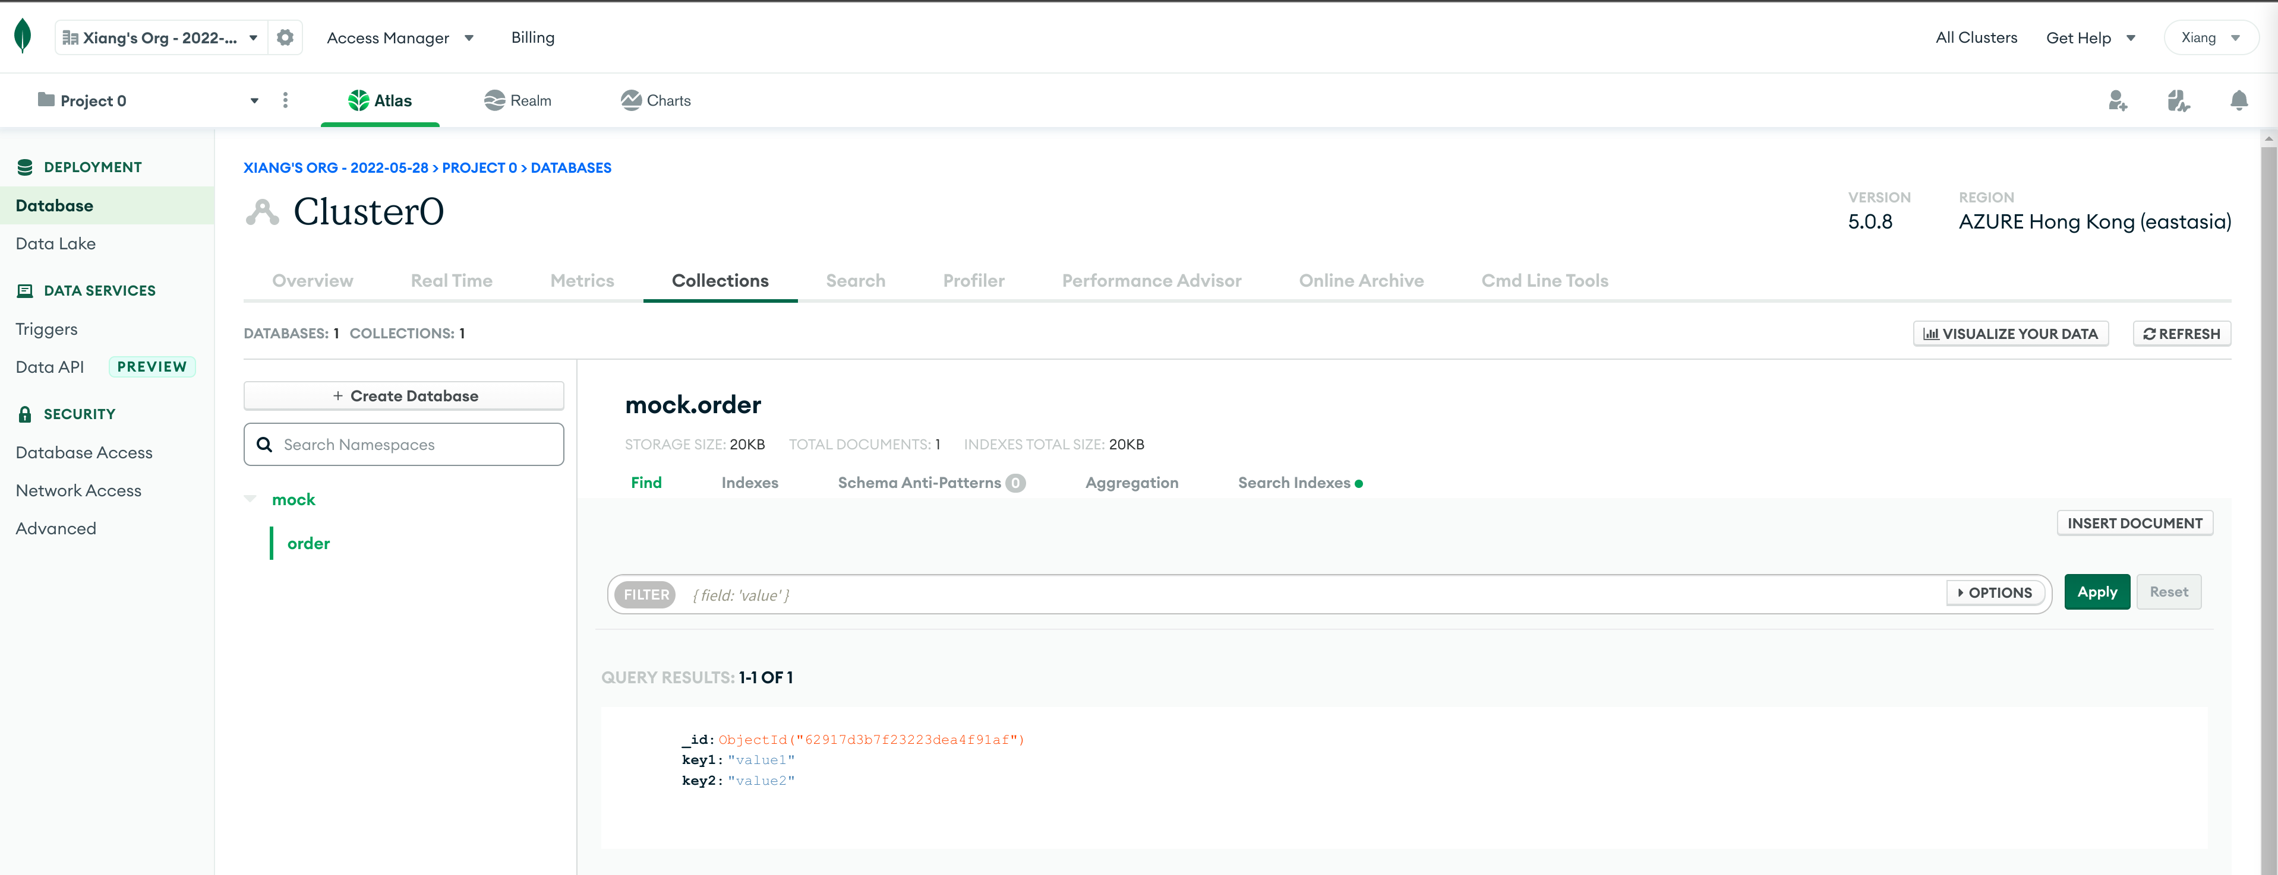Open the Project 0 selector dropdown arrow

coord(254,101)
